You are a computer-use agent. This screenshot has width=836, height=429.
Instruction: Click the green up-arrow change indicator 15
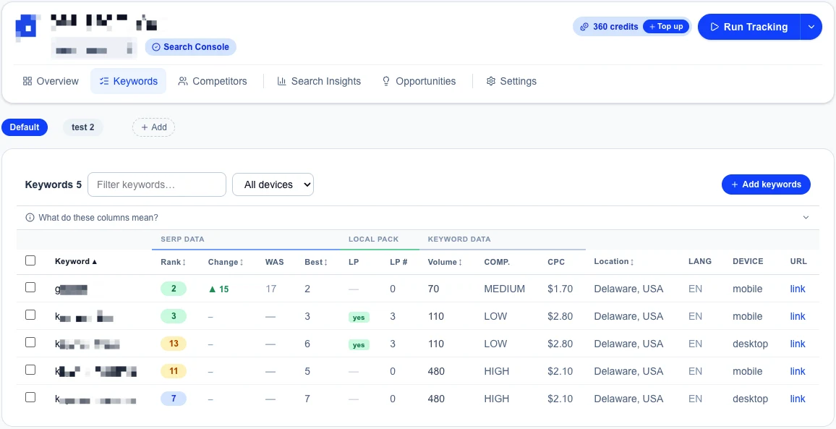218,289
